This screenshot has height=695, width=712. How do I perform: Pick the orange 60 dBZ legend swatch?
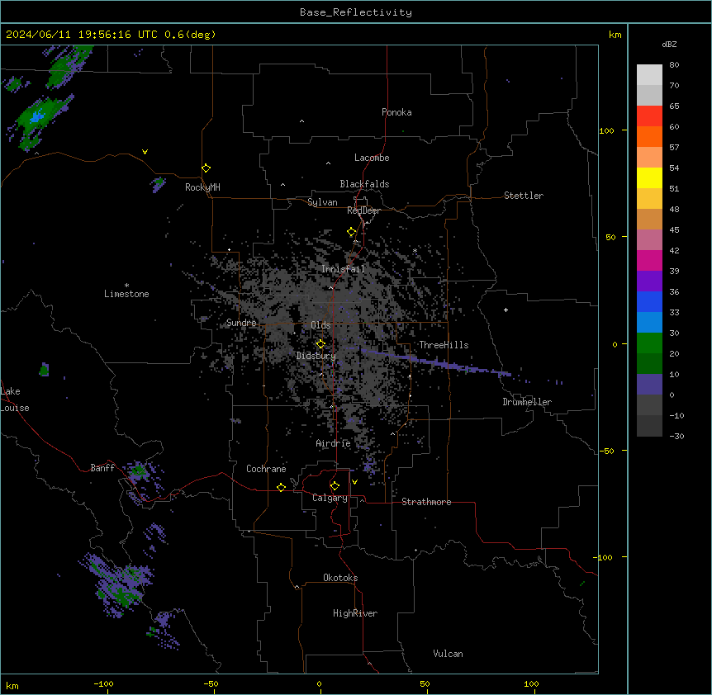tap(649, 136)
